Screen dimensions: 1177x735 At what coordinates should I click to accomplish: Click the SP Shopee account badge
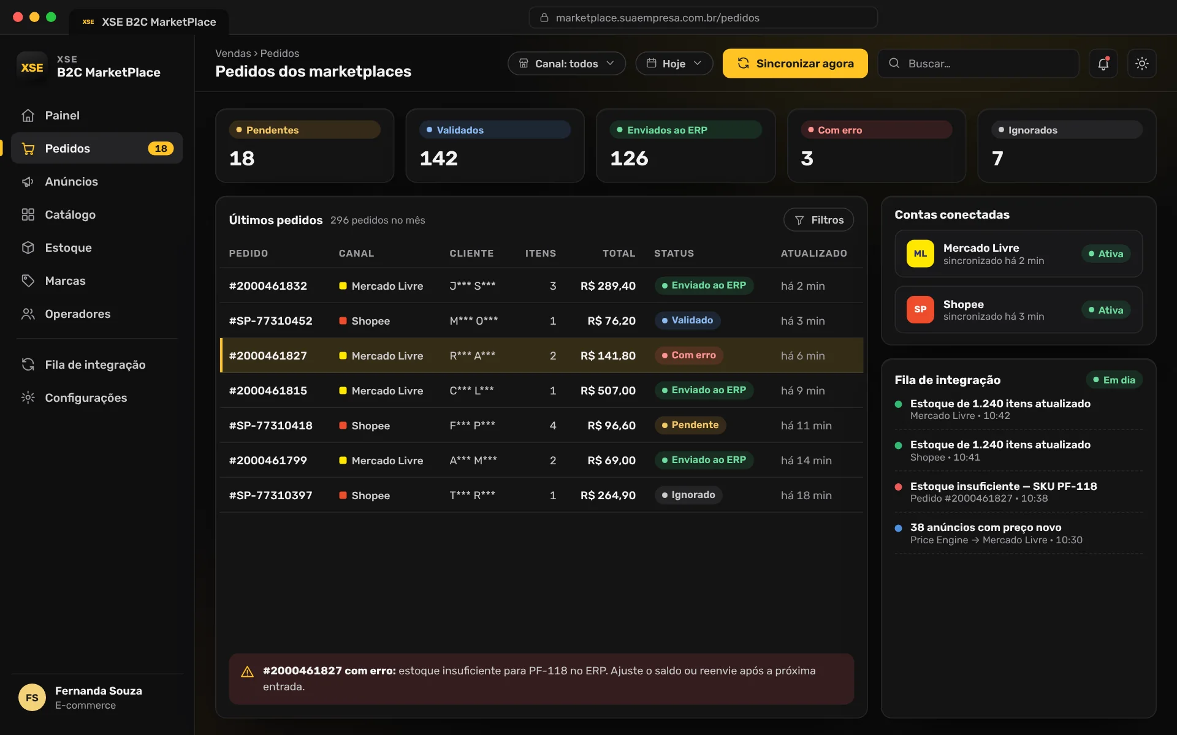point(920,310)
